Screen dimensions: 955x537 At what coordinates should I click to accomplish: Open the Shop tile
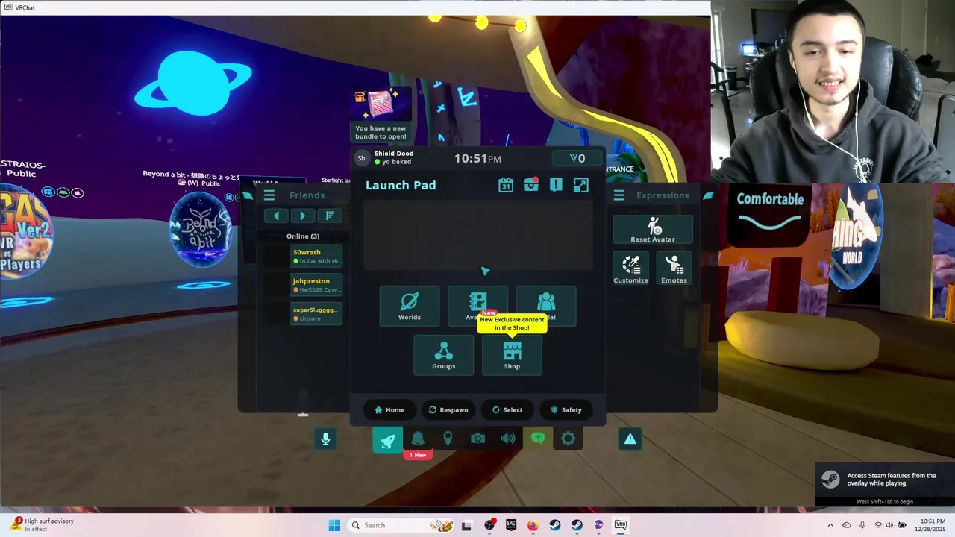pos(512,355)
